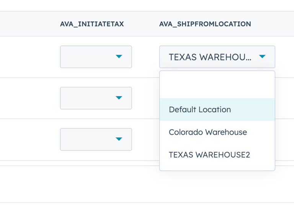Click the empty third-row cell left of AVA_INITIATETAX
The width and height of the screenshot is (294, 207).
click(27, 139)
